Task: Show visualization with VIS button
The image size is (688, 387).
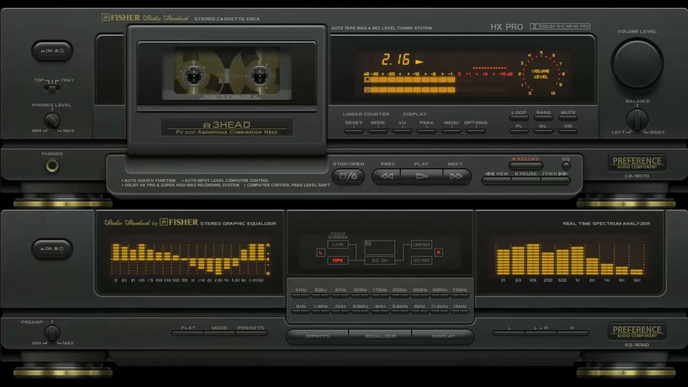Action: [568, 131]
